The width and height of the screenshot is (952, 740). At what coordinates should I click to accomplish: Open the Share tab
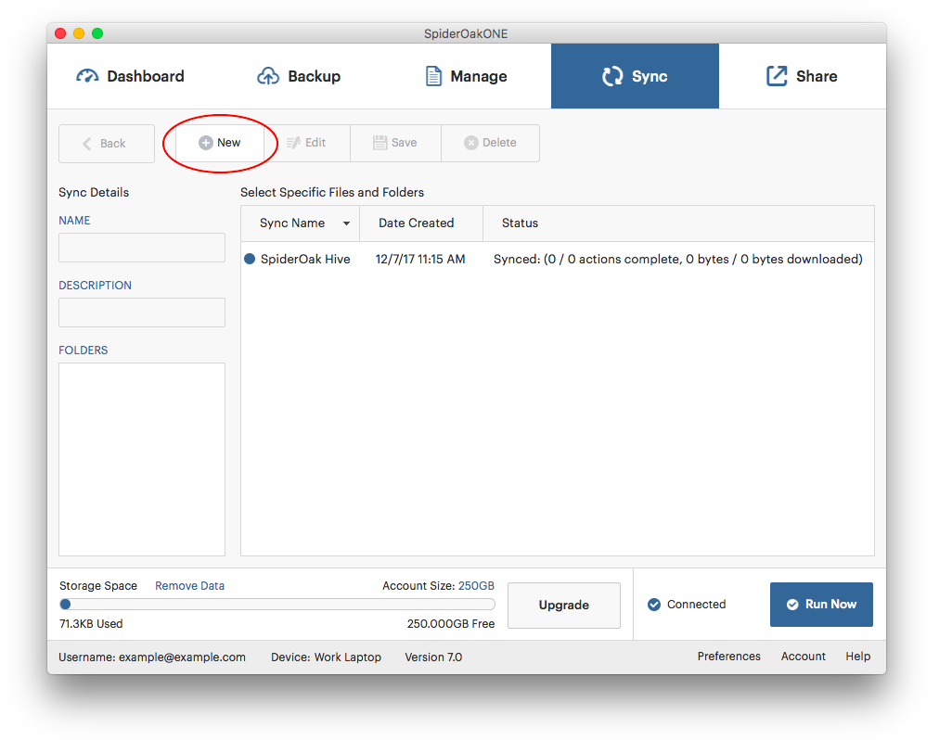click(802, 76)
